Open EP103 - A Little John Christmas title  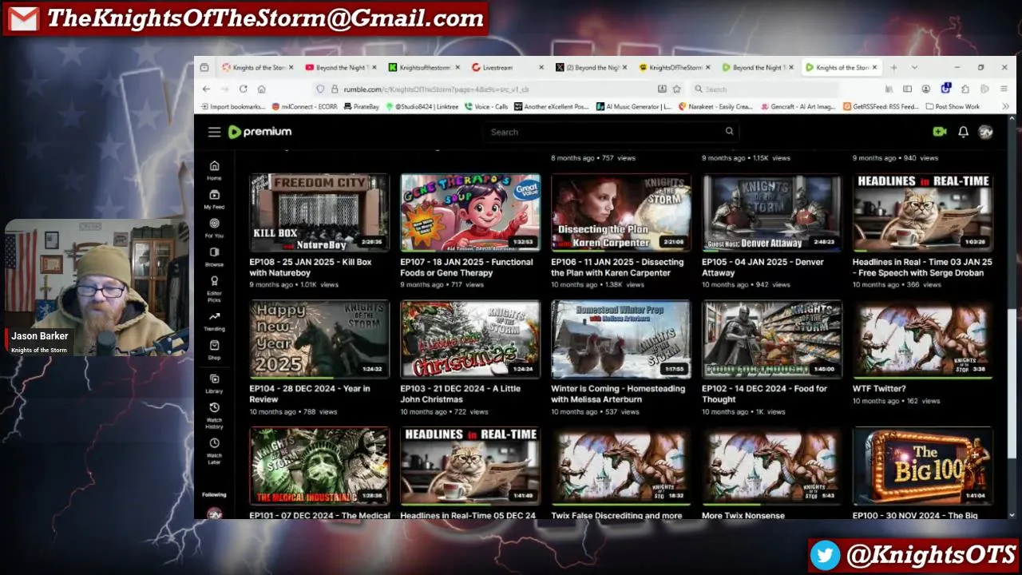coord(460,394)
